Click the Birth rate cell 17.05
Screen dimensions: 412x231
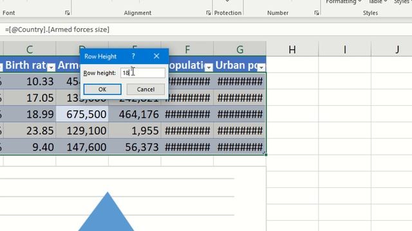[30, 98]
